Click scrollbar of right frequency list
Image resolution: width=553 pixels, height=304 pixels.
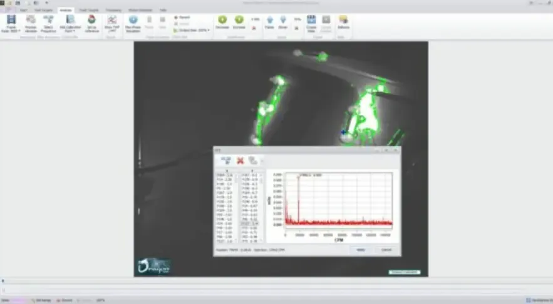(261, 208)
